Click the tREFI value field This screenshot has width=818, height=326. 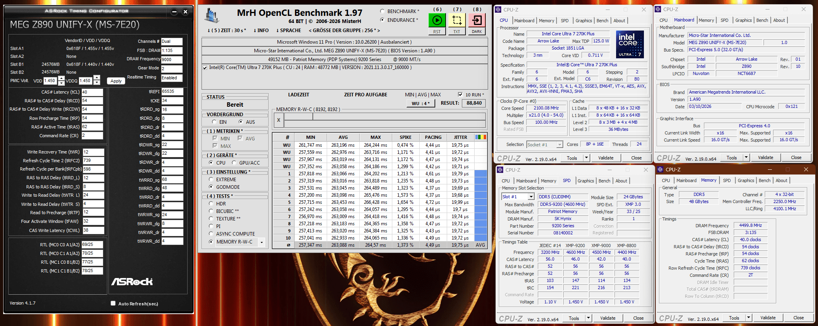click(x=172, y=92)
